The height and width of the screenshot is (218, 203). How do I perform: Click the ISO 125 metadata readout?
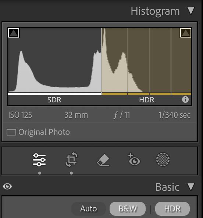20,115
